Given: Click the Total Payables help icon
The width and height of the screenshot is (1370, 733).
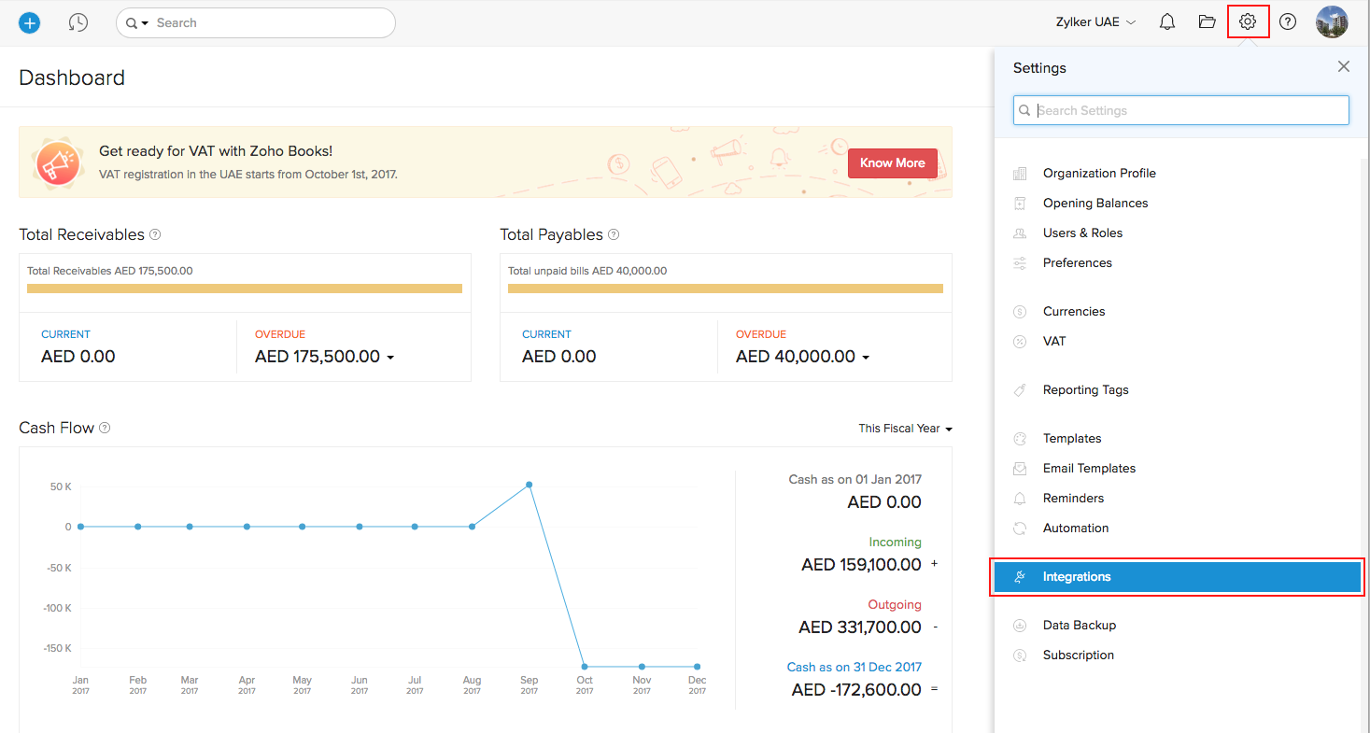Looking at the screenshot, I should pos(614,234).
